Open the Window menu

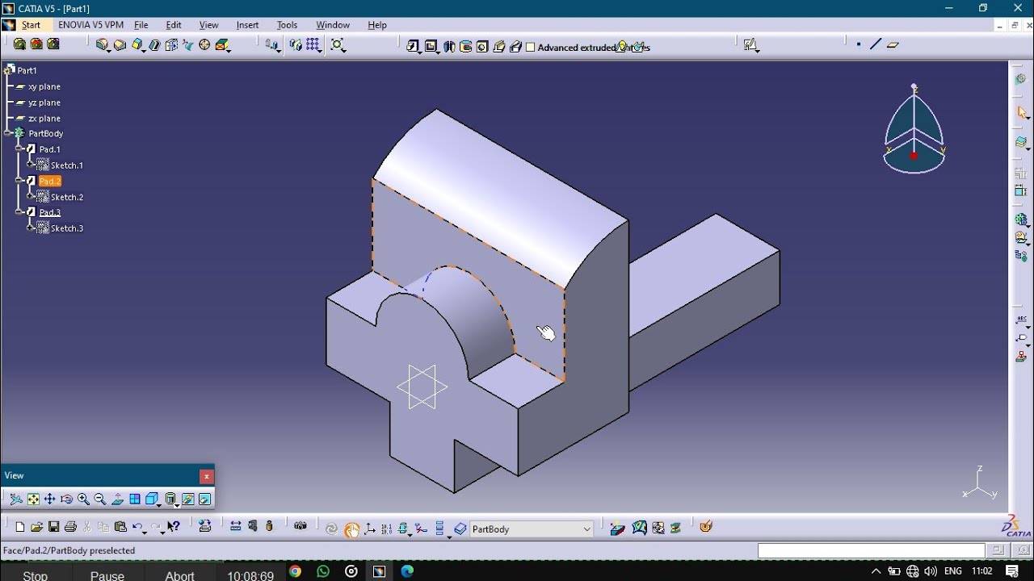pos(333,25)
